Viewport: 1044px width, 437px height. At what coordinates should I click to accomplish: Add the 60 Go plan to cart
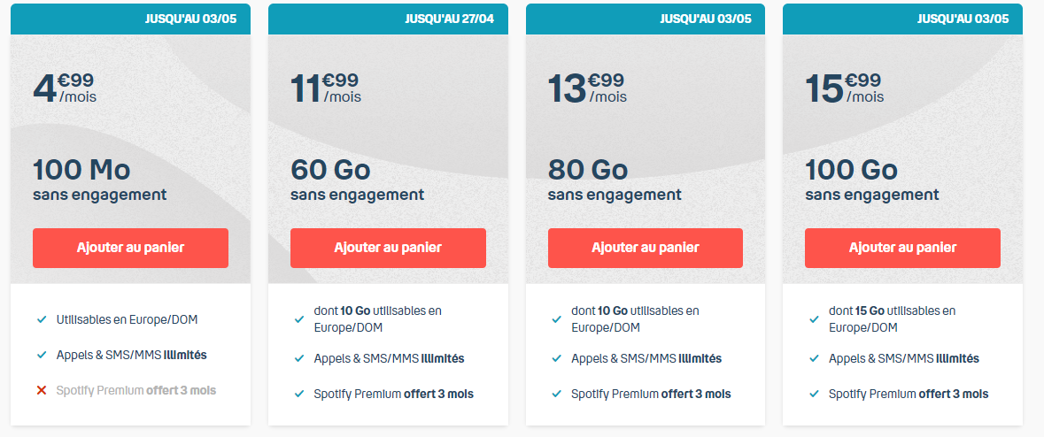(x=388, y=248)
